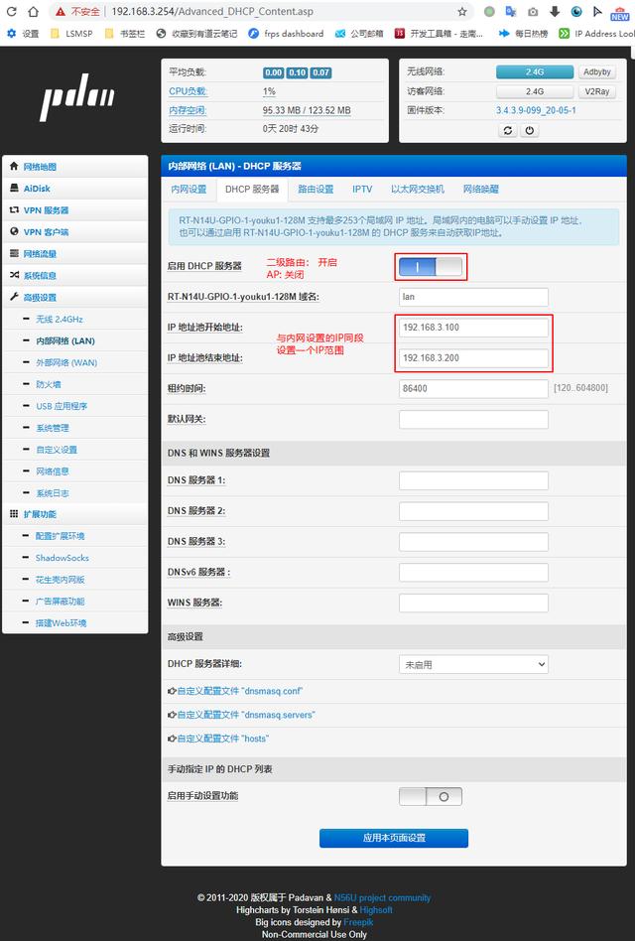Click the Padavan logo
The image size is (635, 941).
(x=76, y=96)
